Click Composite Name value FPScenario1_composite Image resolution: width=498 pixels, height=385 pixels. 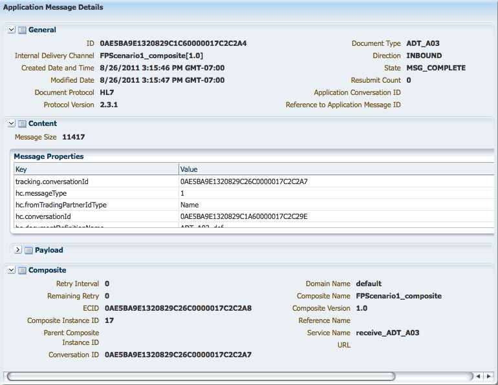pyautogui.click(x=399, y=297)
